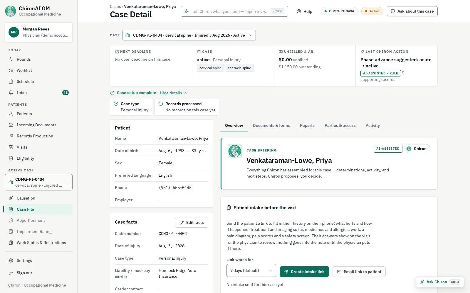Screen dimensions: 470x293
Task: Open Case File in the sidebar
Action: pyautogui.click(x=38, y=209)
